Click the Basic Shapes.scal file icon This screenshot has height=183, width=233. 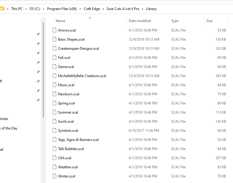pos(54,39)
